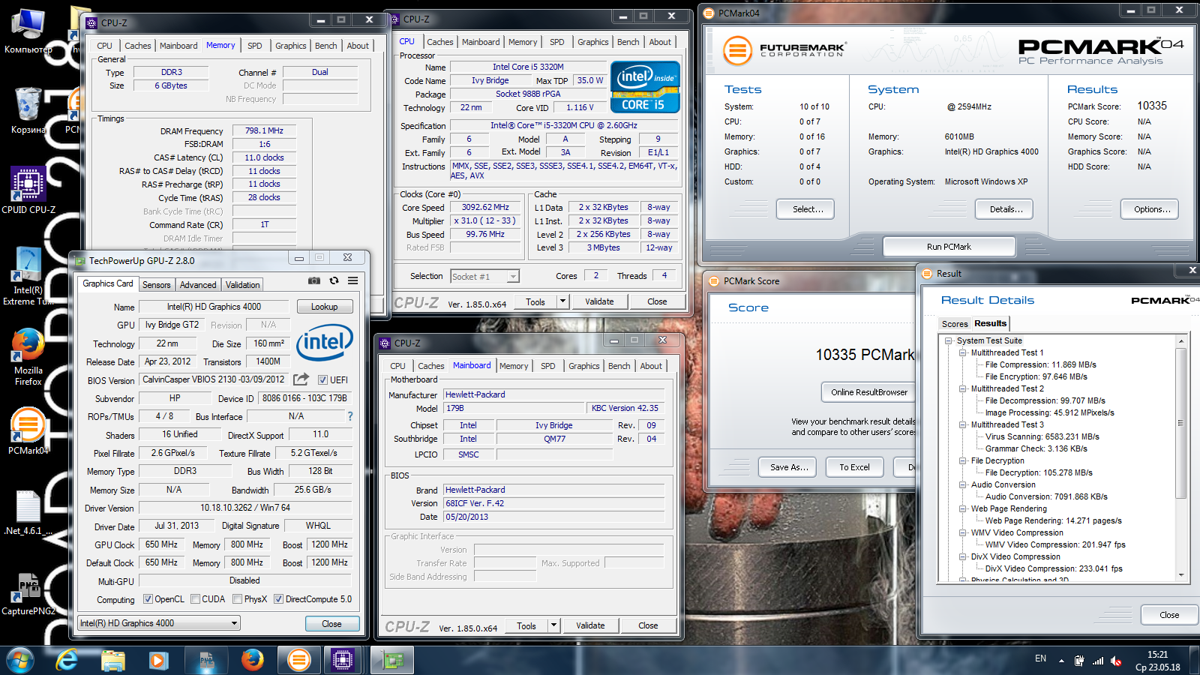The image size is (1200, 675).
Task: Click Options... button under Results
Action: 1151,209
